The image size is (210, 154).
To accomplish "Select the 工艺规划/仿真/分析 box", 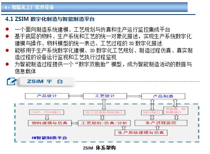I will (x=104, y=123).
